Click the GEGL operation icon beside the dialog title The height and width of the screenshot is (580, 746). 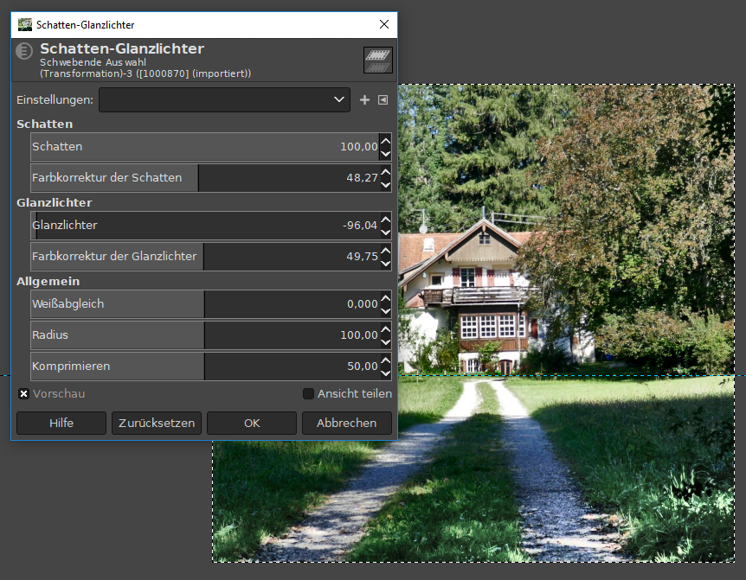tap(24, 51)
